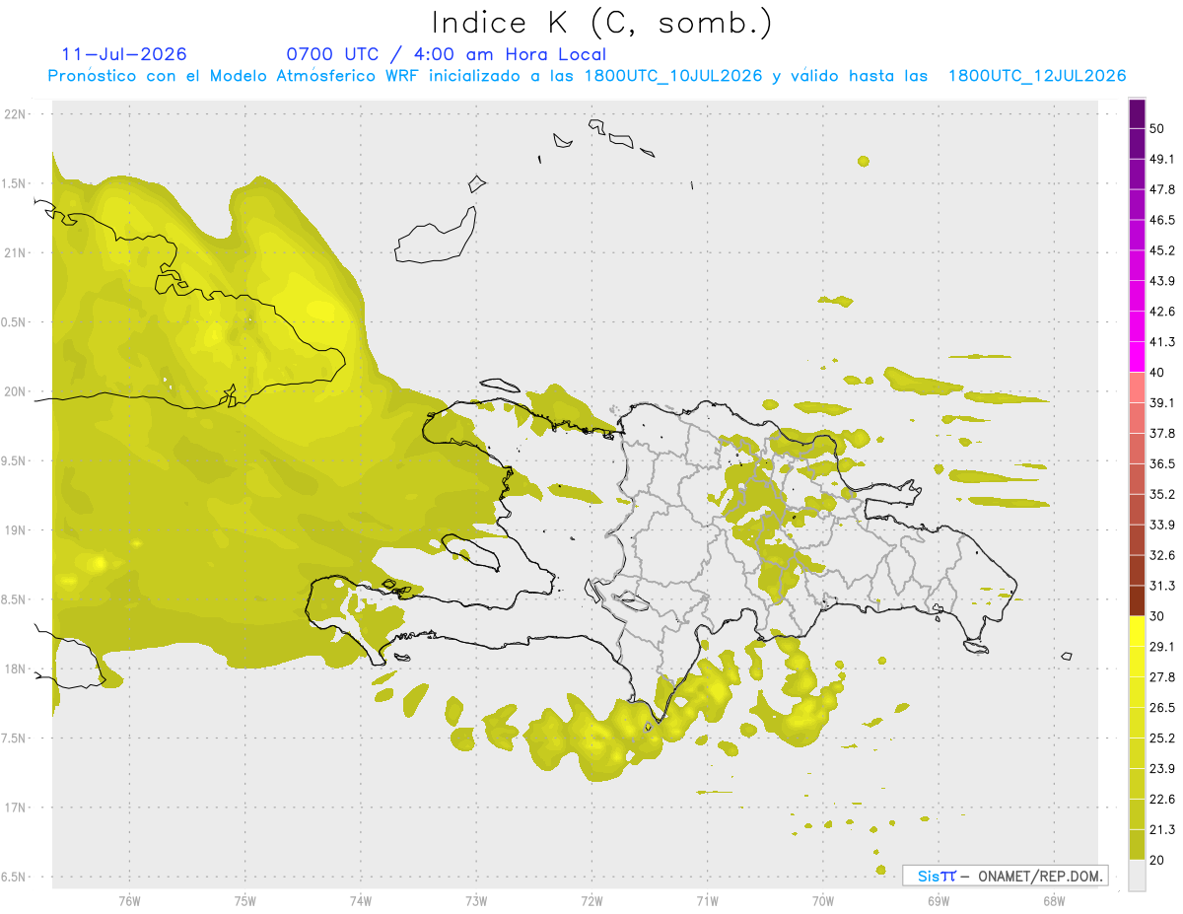Viewport: 1183px width, 914px height.
Task: Click the olive swatch between 20 and 21.3
Action: pyautogui.click(x=1137, y=845)
